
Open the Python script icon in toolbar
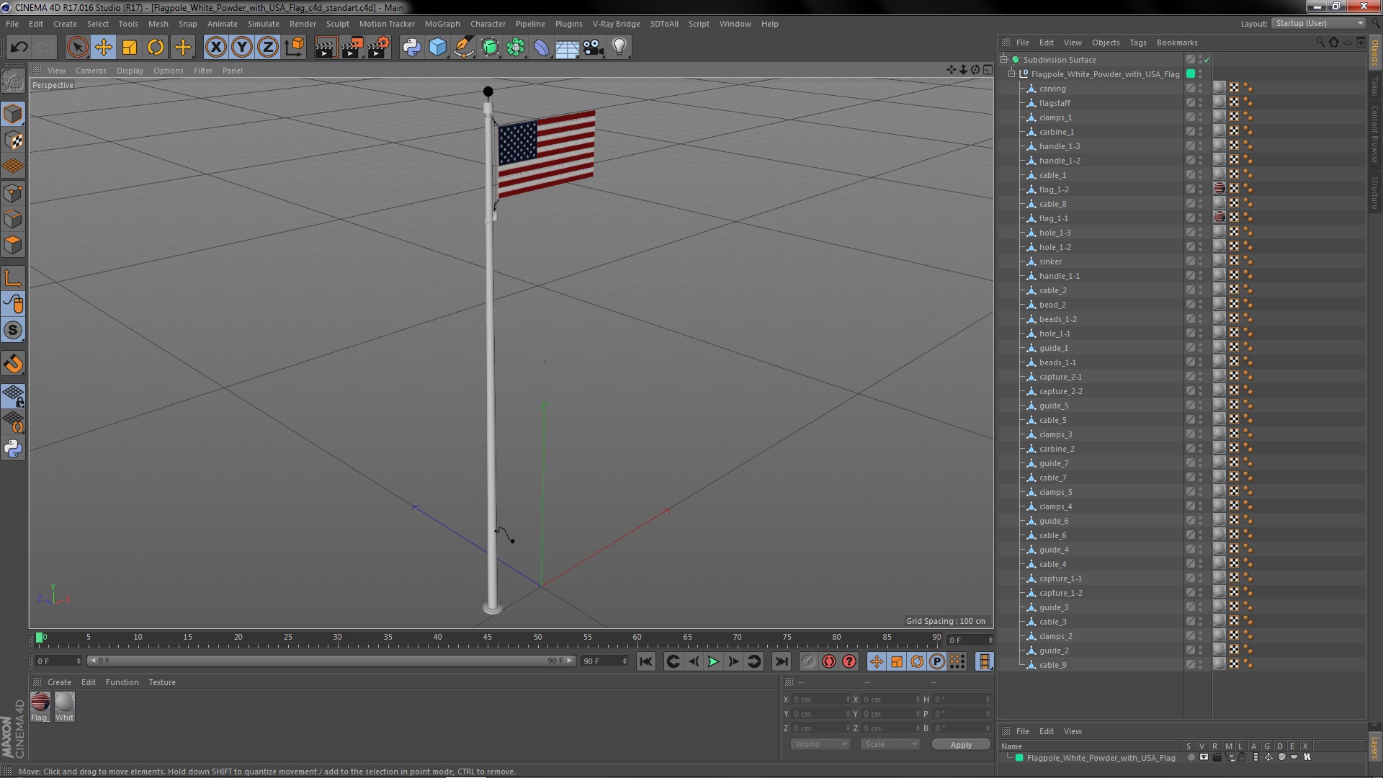coord(411,48)
